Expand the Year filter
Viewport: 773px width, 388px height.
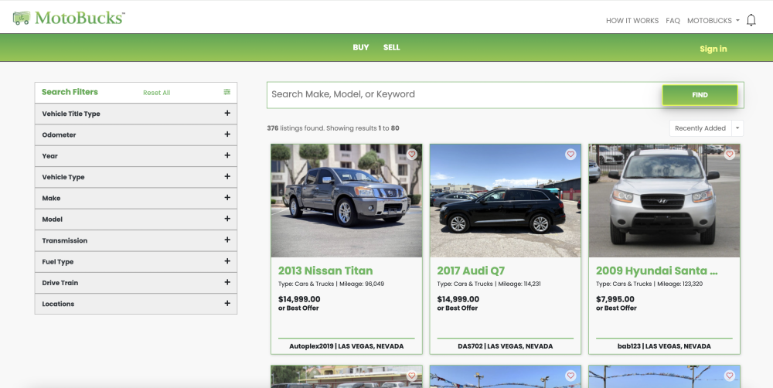point(136,156)
